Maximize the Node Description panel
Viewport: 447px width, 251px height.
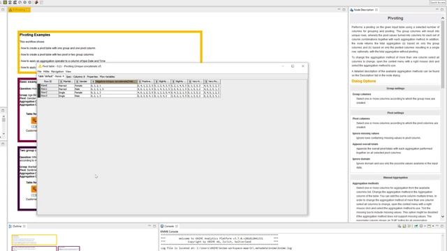tap(442, 9)
